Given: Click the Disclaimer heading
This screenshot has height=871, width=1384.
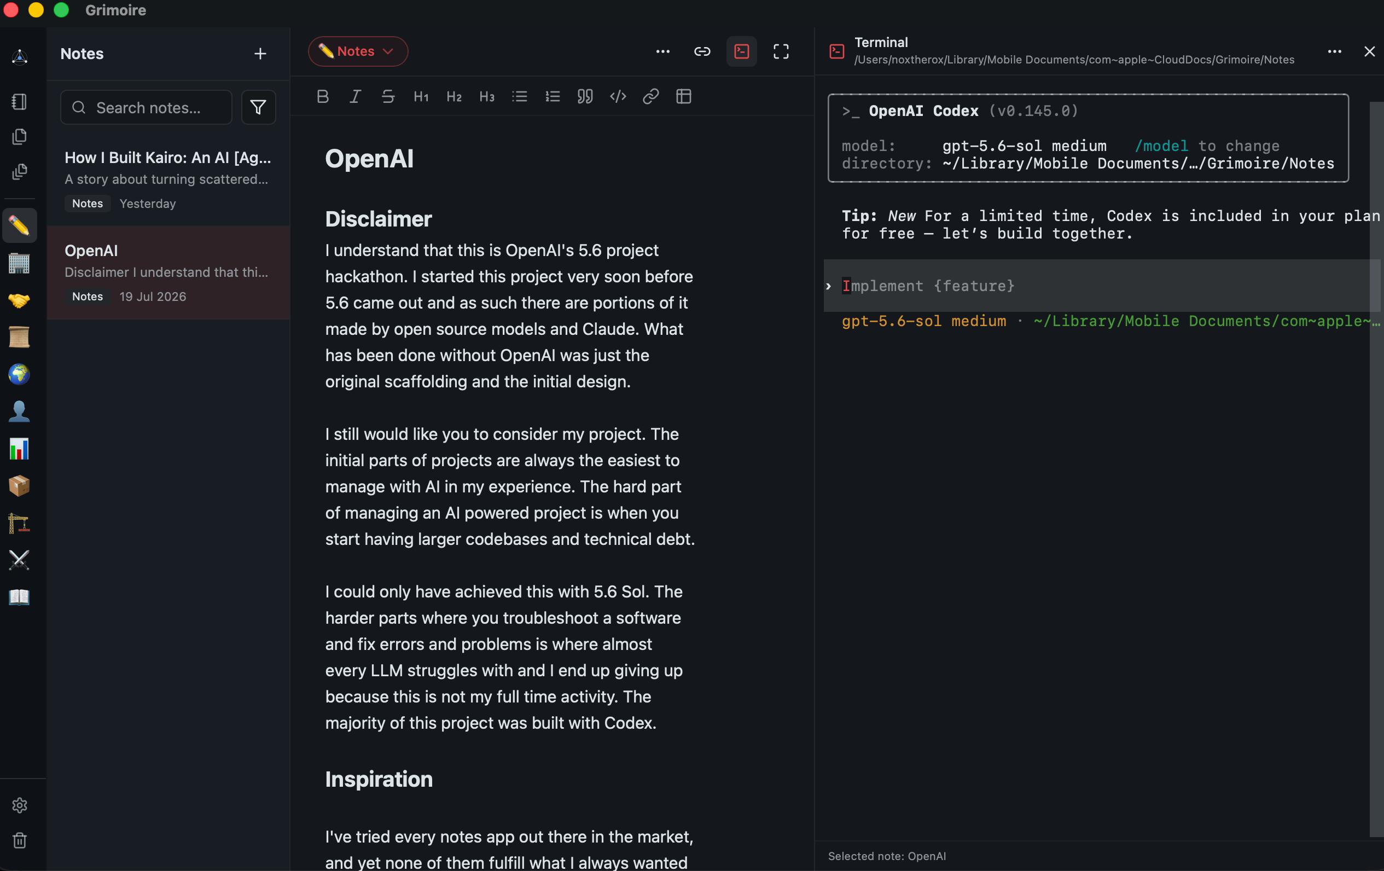Looking at the screenshot, I should coord(378,219).
